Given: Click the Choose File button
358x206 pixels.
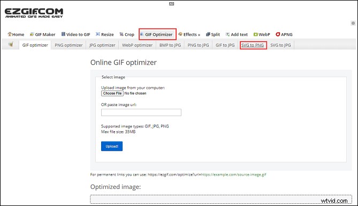Looking at the screenshot, I should pos(112,93).
